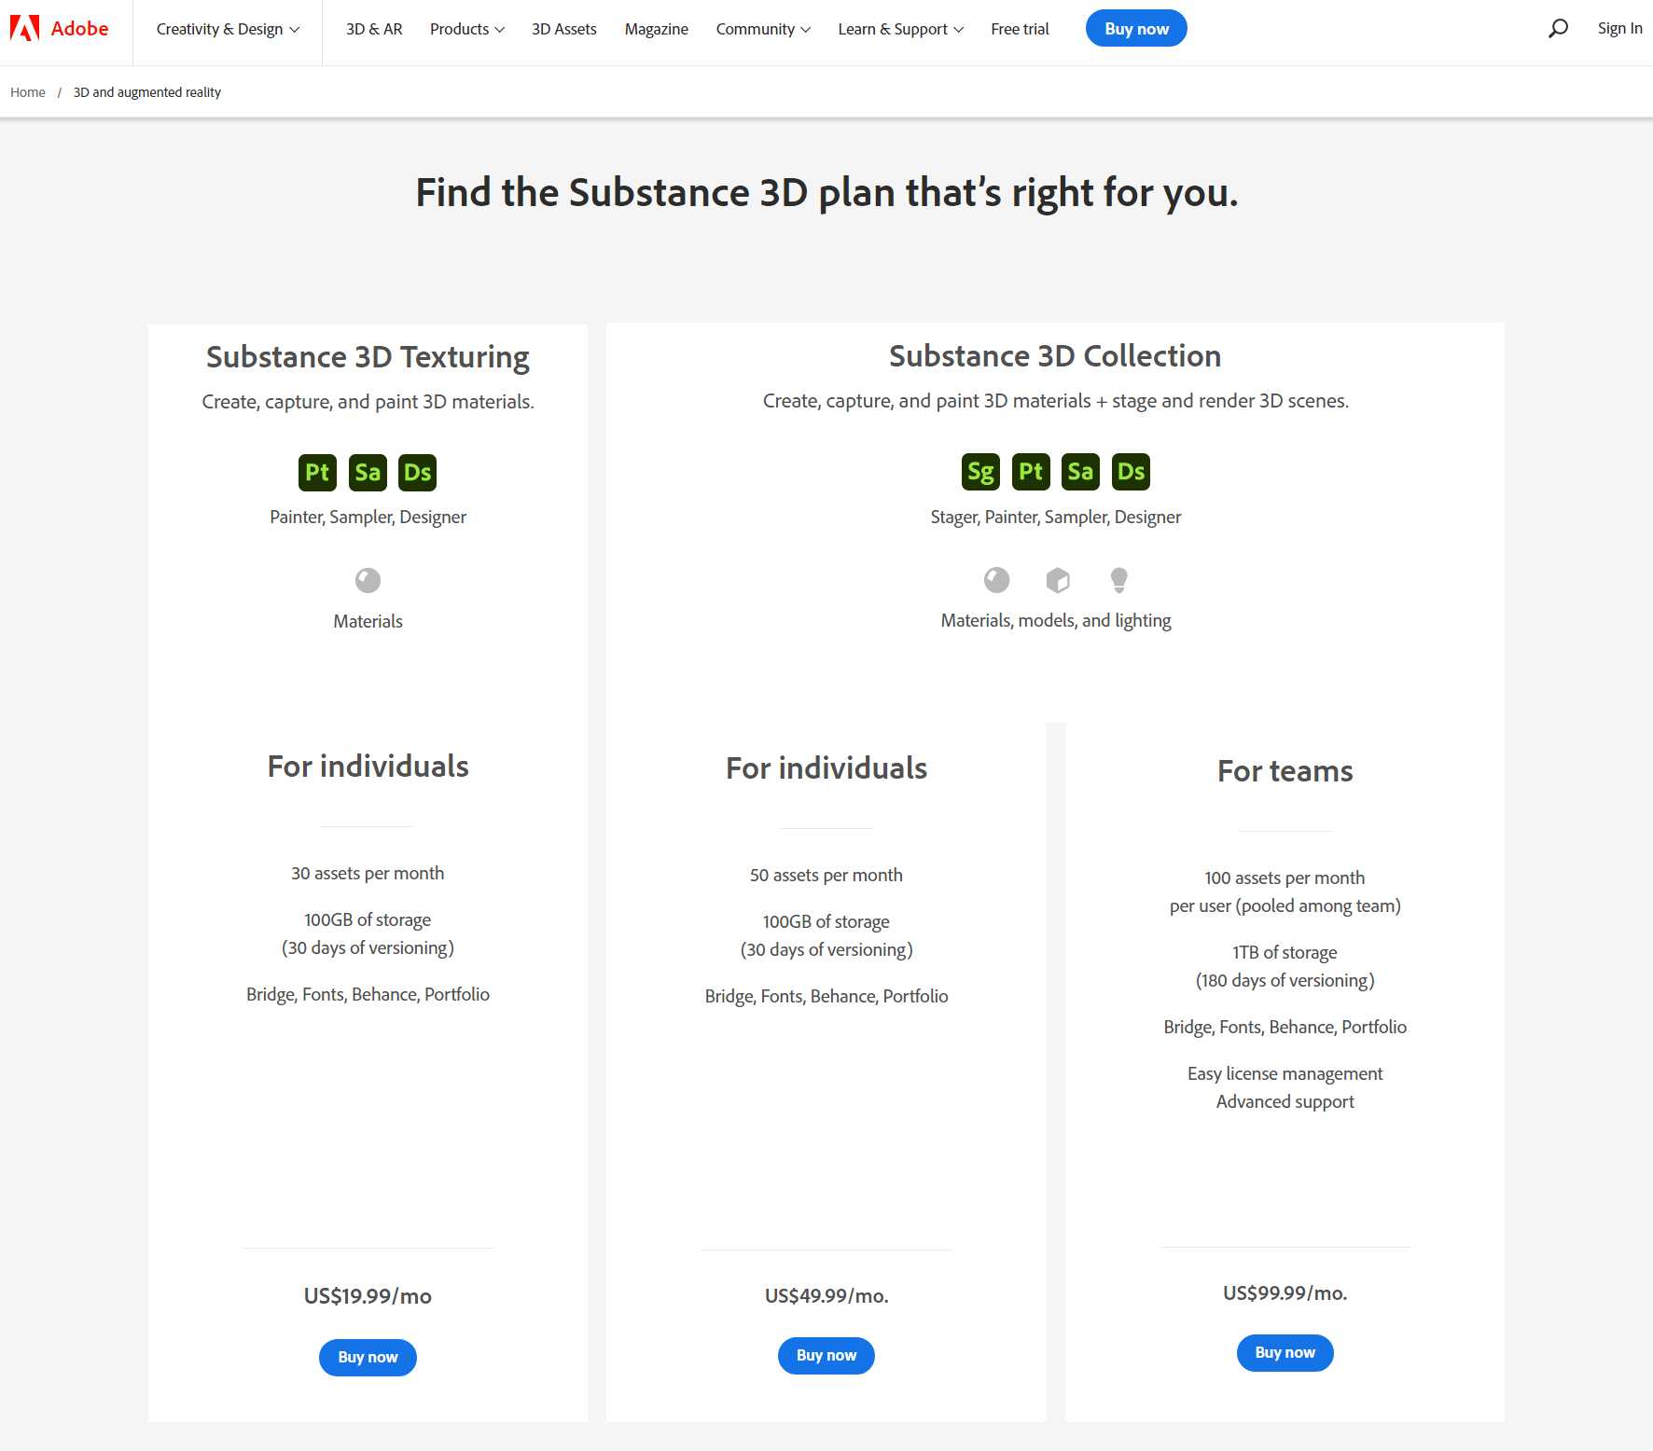Expand the Community menu
The height and width of the screenshot is (1451, 1653).
click(763, 29)
